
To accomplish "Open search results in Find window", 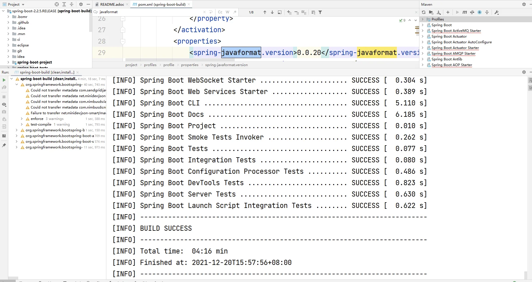I will point(280,12).
